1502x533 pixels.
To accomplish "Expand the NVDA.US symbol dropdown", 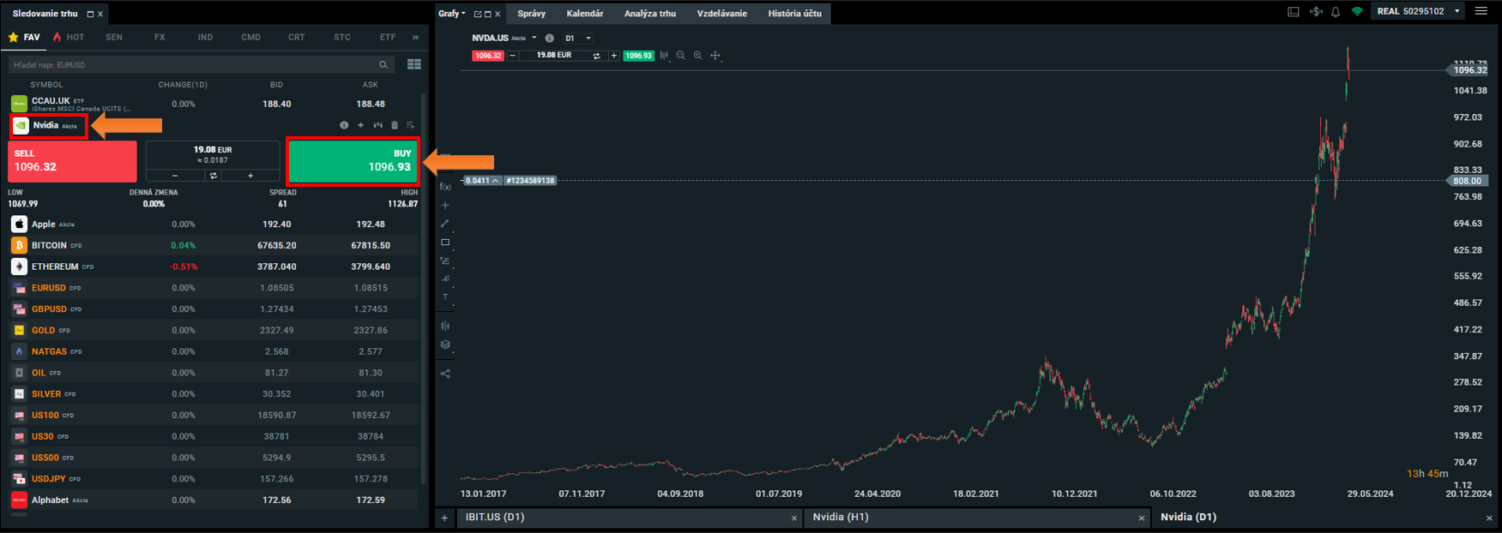I will 534,39.
